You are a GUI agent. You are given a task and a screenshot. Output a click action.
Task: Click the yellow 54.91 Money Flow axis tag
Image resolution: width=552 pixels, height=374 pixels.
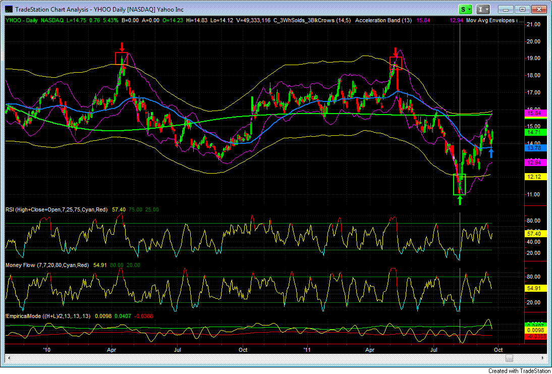[535, 288]
